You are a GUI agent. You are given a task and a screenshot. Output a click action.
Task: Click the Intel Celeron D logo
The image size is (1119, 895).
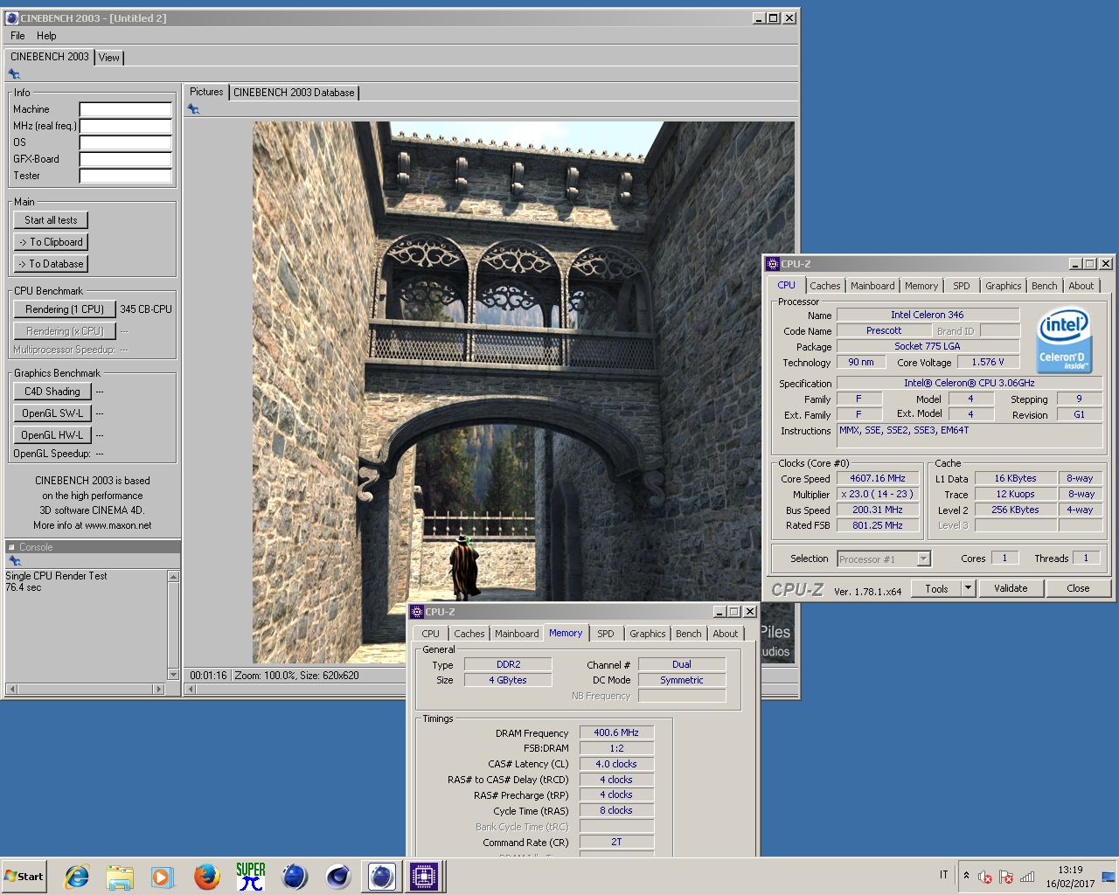pos(1064,340)
